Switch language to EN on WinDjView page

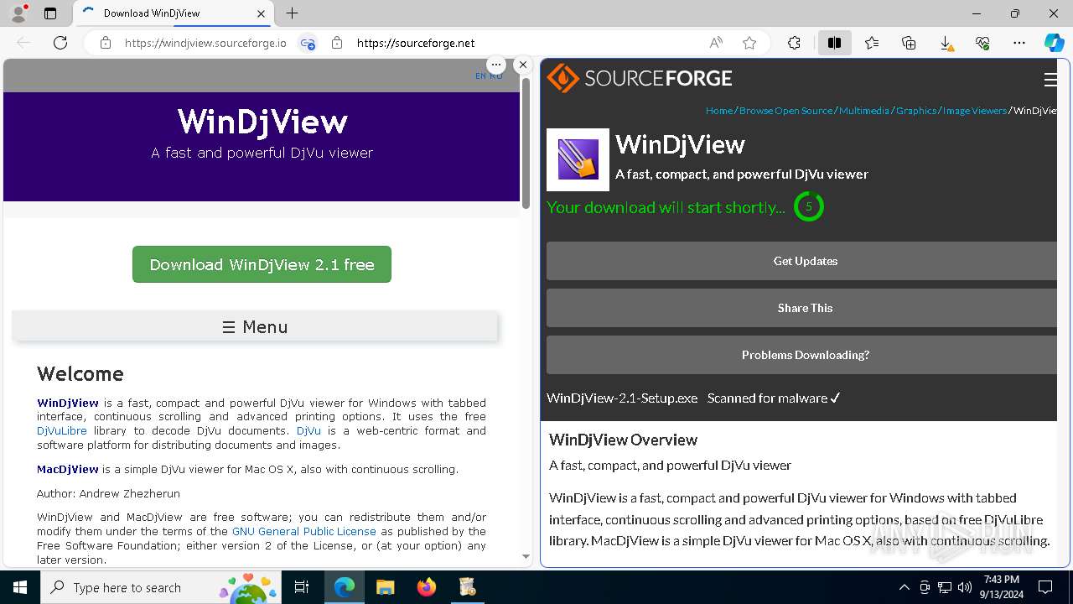(x=480, y=75)
